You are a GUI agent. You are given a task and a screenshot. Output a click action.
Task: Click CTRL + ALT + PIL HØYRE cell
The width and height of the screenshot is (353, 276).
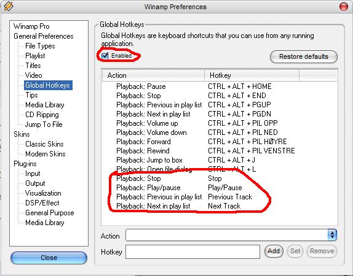[247, 142]
